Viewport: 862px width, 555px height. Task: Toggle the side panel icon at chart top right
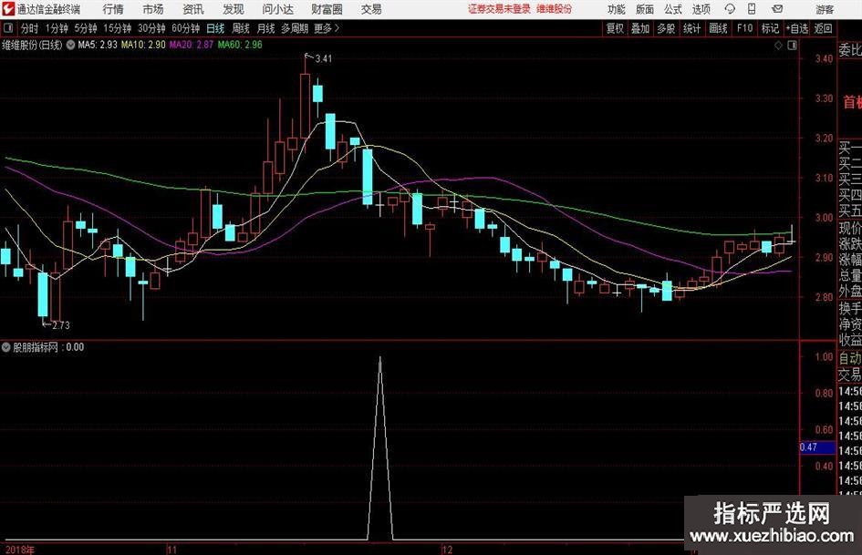point(792,46)
